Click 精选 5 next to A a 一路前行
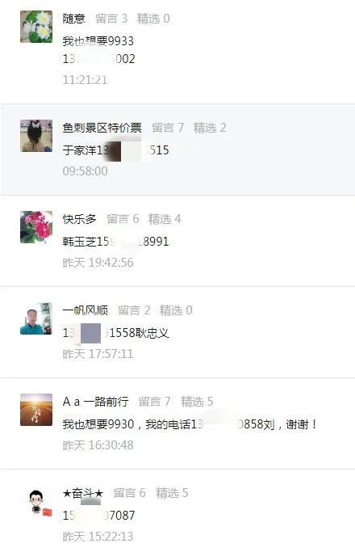This screenshot has width=355, height=552. coord(197,402)
